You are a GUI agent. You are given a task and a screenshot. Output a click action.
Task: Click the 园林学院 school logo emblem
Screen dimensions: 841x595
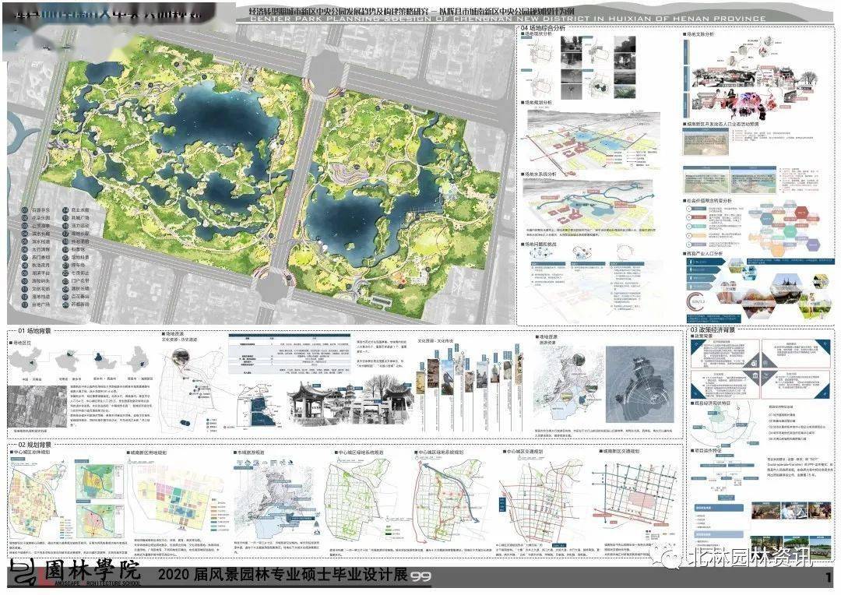point(23,575)
